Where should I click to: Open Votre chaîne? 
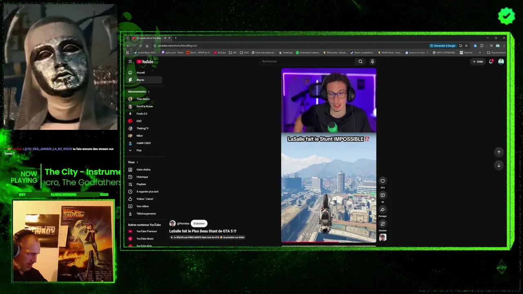click(x=143, y=170)
